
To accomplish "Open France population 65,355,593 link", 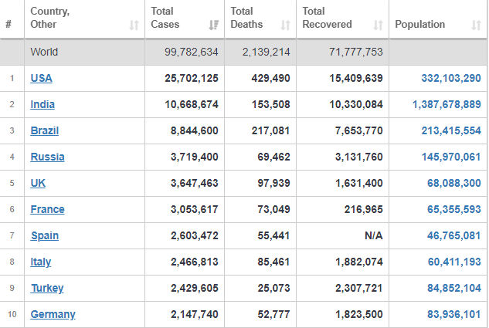I will pos(453,209).
